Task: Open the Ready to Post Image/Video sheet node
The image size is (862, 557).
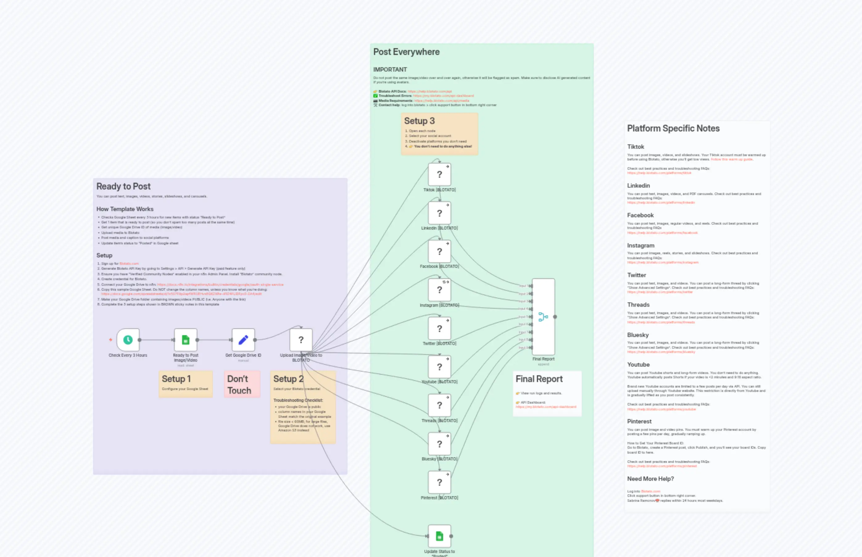Action: (x=185, y=339)
